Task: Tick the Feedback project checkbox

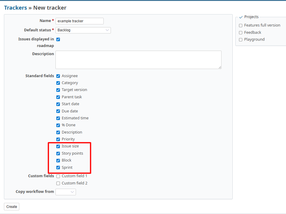Action: pos(240,33)
